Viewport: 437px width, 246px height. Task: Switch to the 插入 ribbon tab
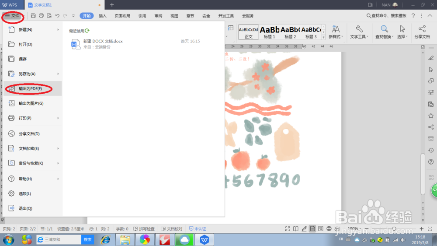[x=103, y=16]
